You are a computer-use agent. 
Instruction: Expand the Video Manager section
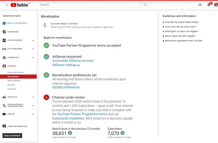pyautogui.click(x=33, y=40)
